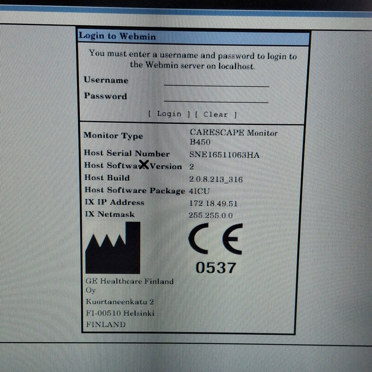The image size is (372, 372).
Task: Click IP address 172.18.49.51
Action: [213, 204]
